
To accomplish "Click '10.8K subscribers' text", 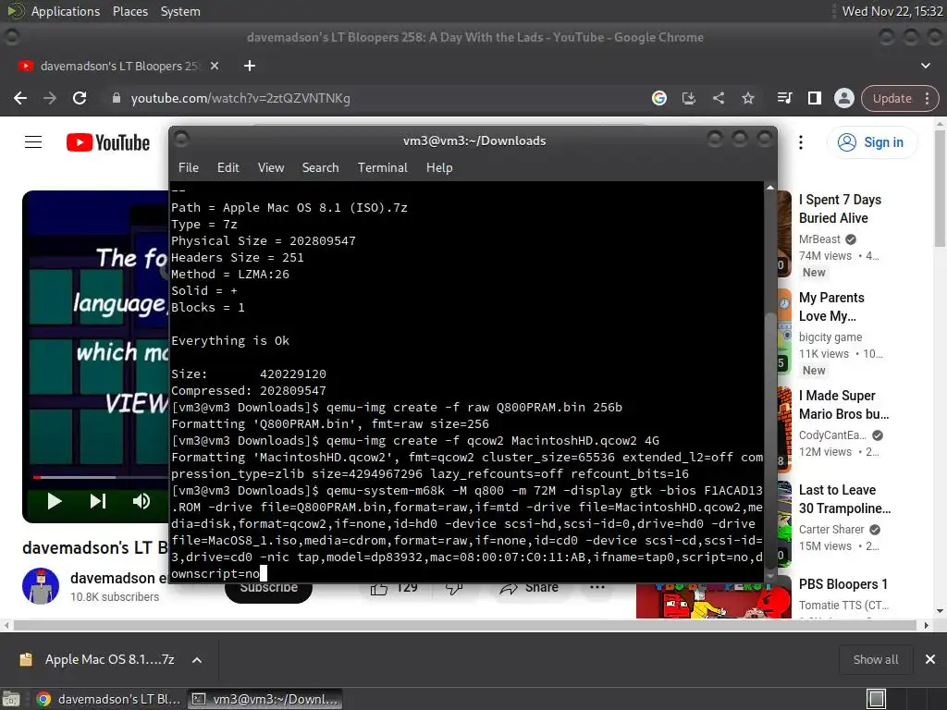I will (115, 596).
